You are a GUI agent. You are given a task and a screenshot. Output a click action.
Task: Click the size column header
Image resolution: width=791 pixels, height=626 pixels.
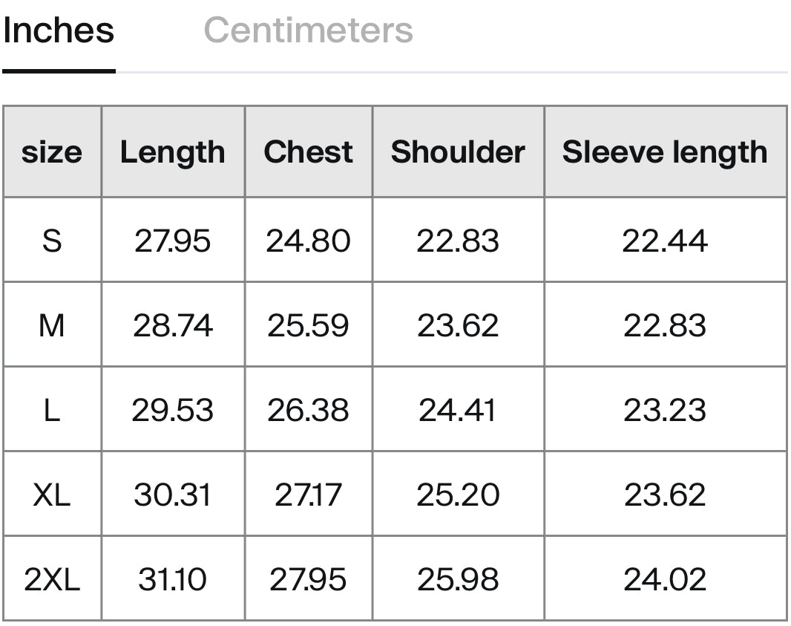[x=52, y=151]
